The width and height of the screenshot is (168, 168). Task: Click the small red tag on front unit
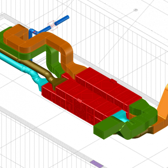coord(80,100)
